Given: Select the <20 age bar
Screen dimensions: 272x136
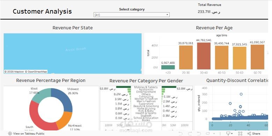Looking at the screenshot, I should pos(168,67).
